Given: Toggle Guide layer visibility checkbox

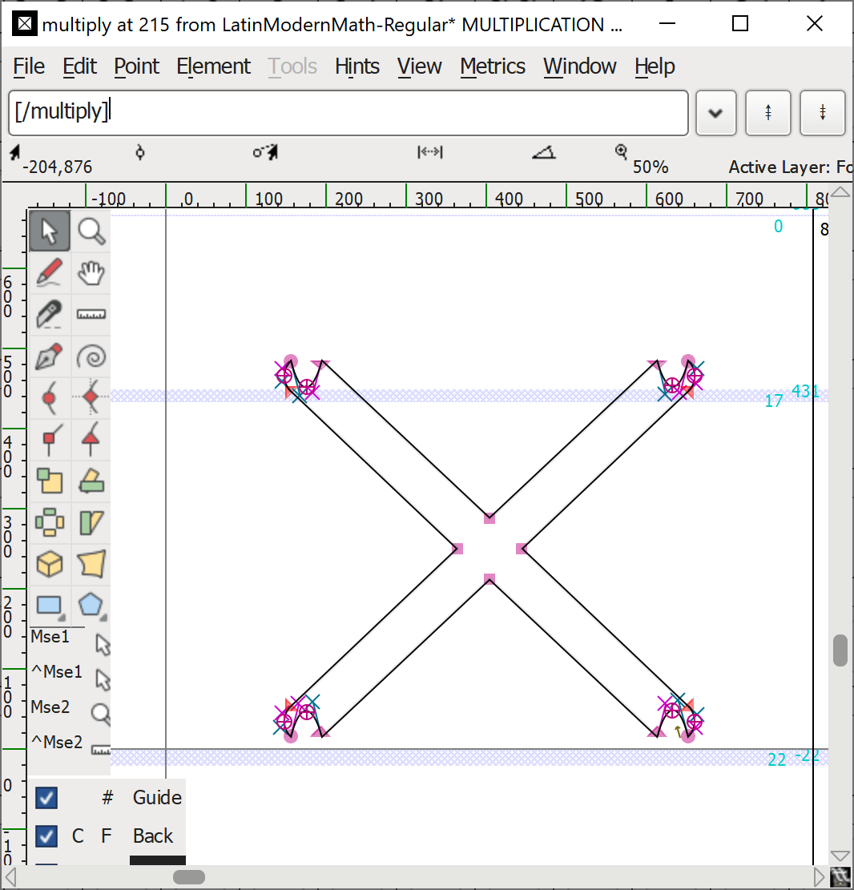Looking at the screenshot, I should coord(46,798).
